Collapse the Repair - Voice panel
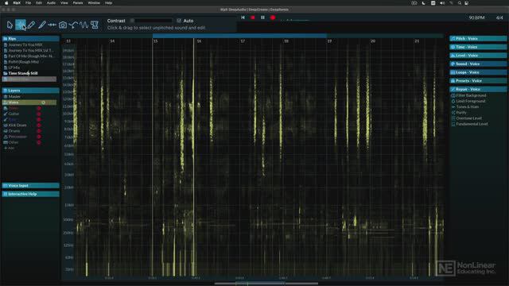 pyautogui.click(x=478, y=89)
